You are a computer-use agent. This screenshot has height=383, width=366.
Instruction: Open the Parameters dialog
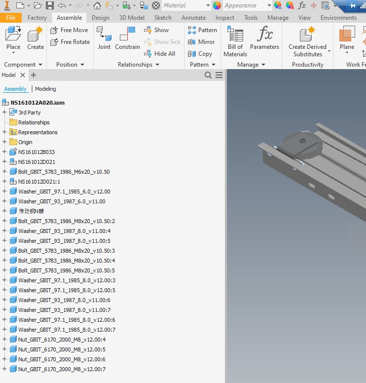point(264,38)
